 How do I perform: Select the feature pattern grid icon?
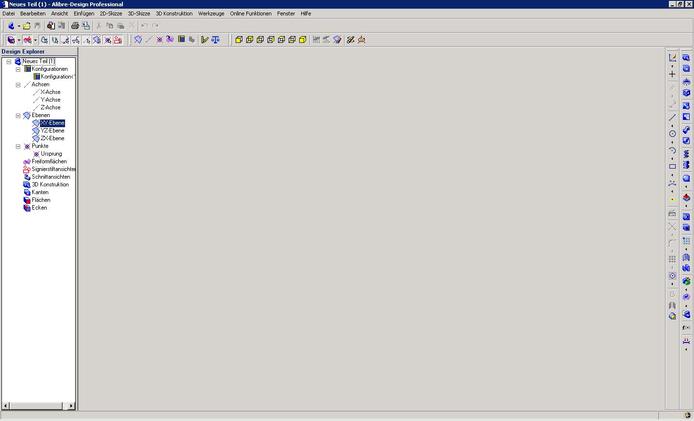(686, 241)
